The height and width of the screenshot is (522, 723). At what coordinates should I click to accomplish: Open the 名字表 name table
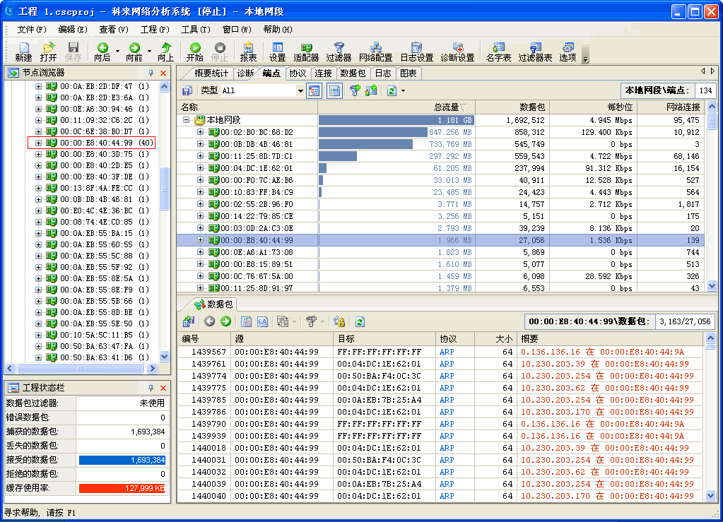(x=498, y=52)
